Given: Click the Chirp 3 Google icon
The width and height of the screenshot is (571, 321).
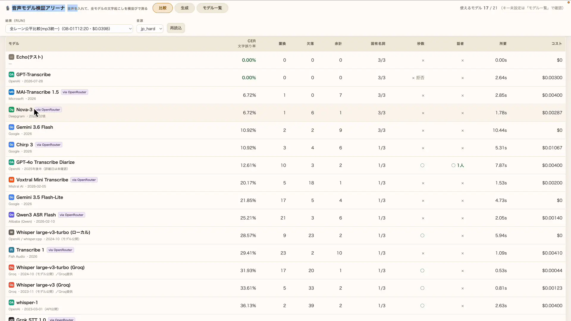Looking at the screenshot, I should [x=11, y=145].
